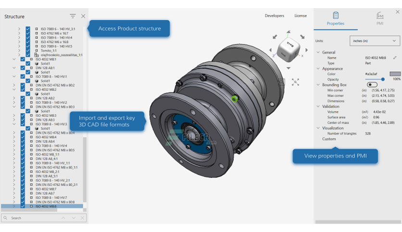Expand the DIN 128 A8:2 node
Screen dimensions: 402x232
14,98
